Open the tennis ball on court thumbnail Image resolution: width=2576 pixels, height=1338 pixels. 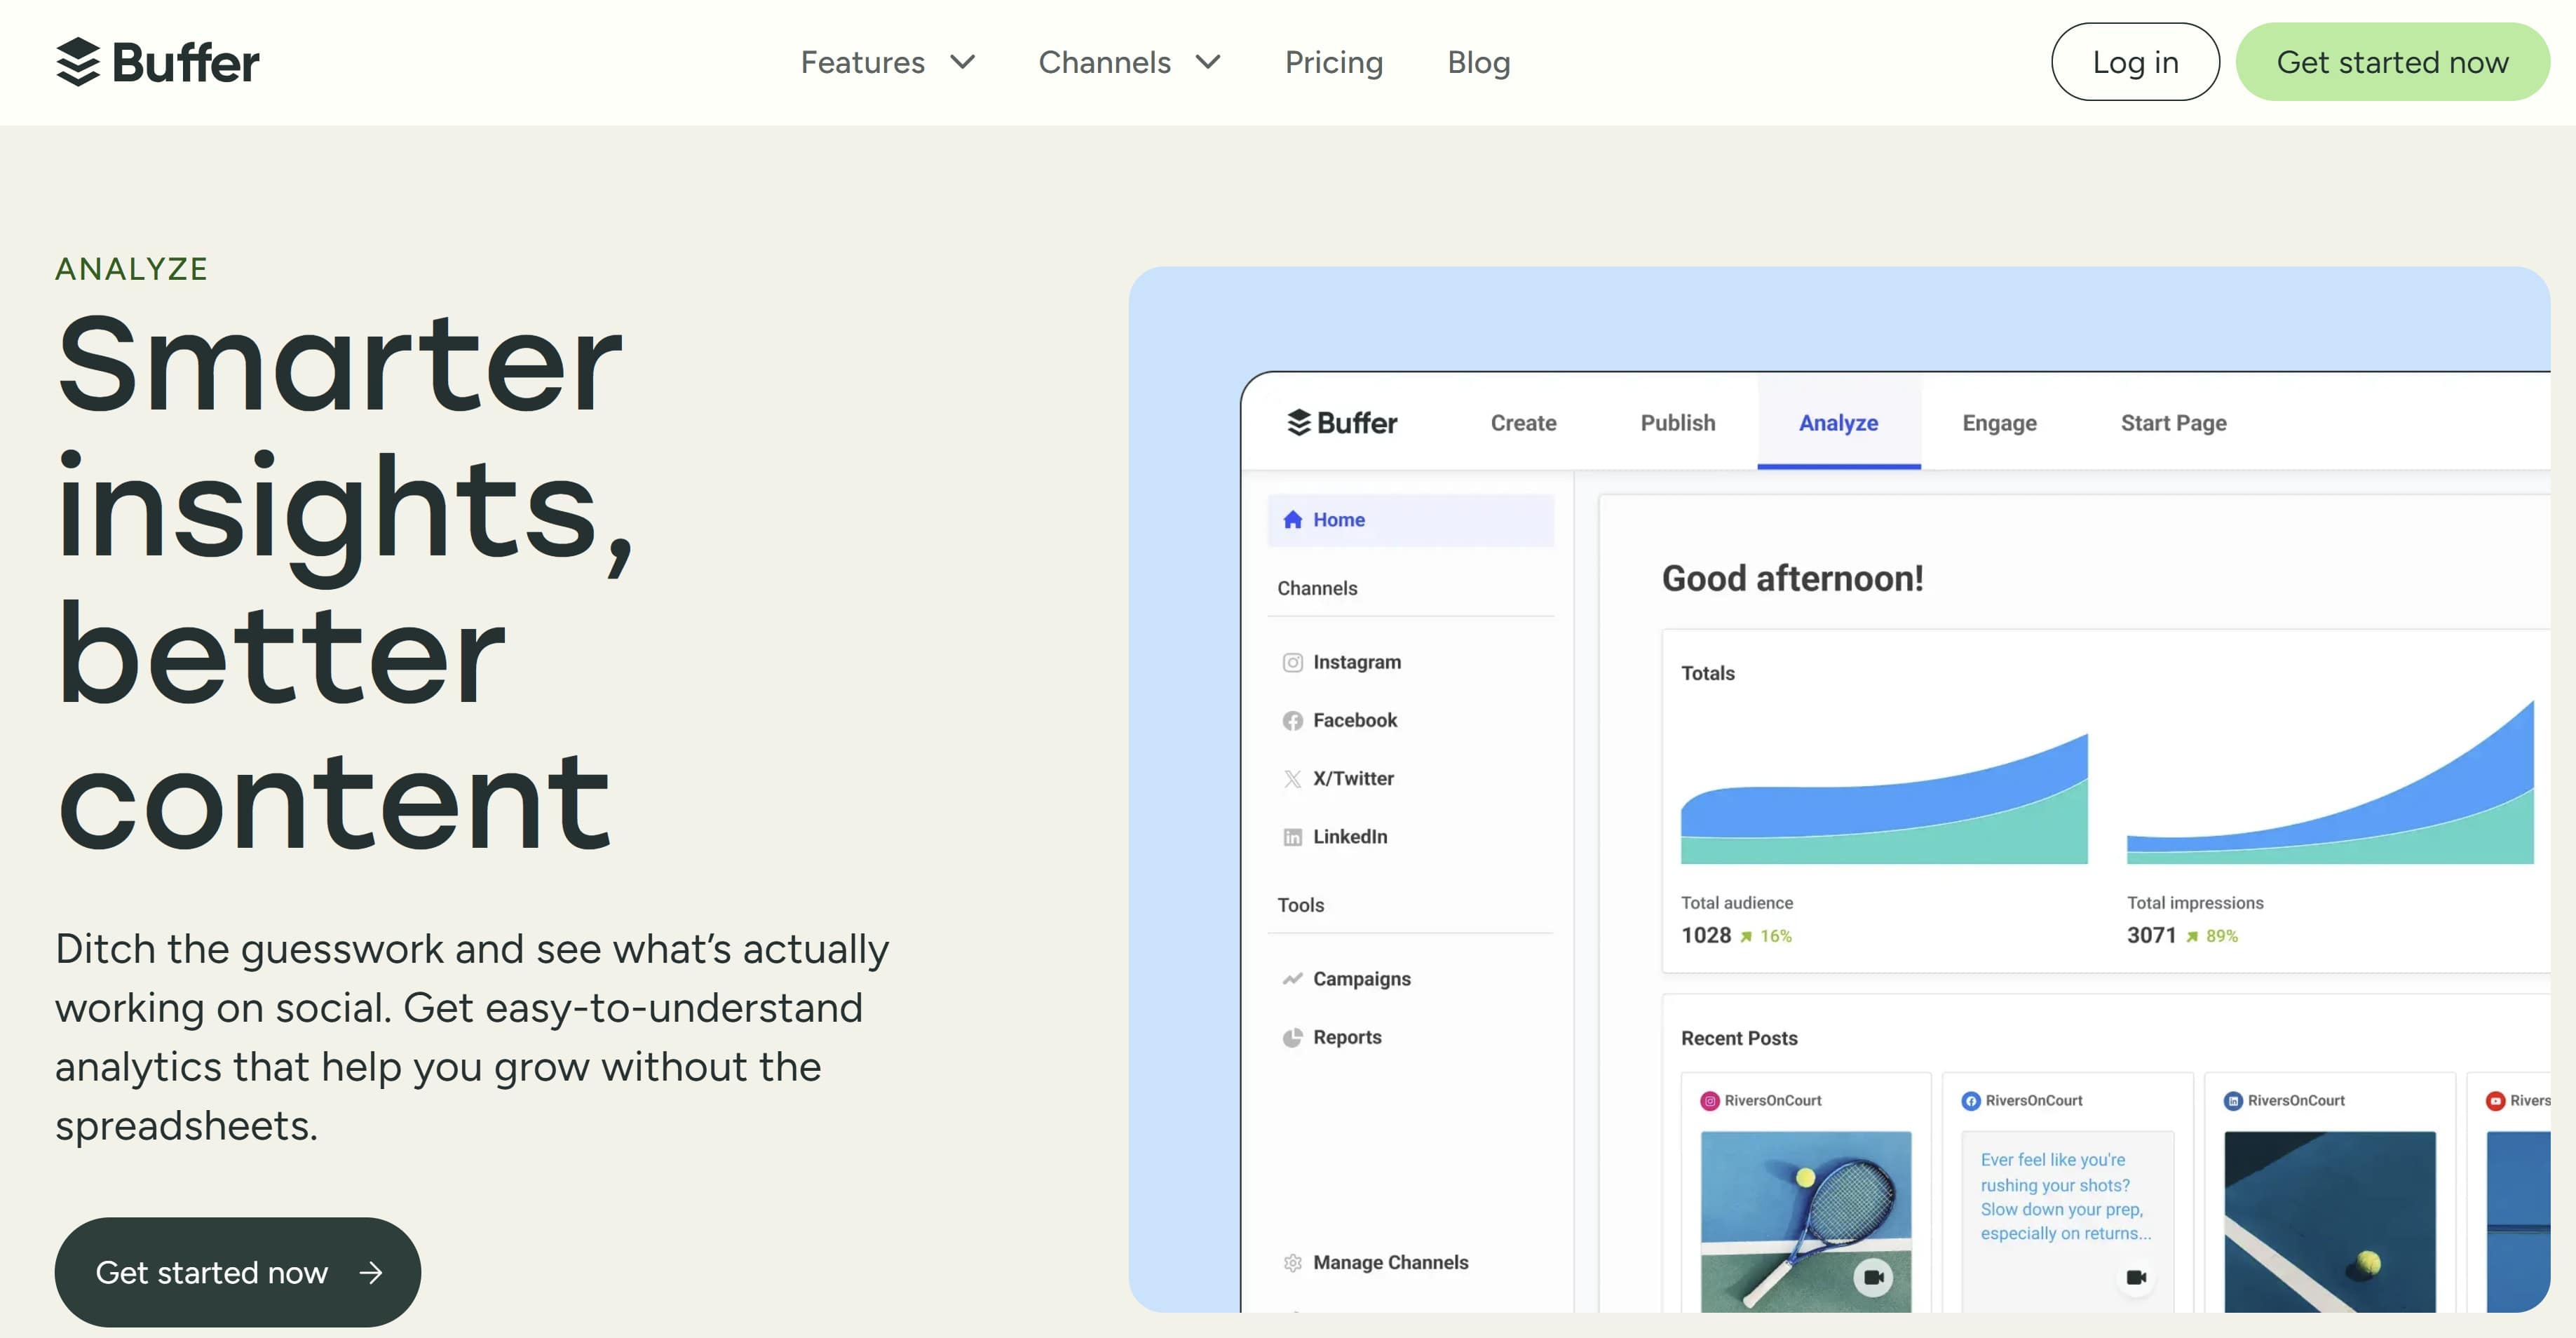pyautogui.click(x=2329, y=1221)
